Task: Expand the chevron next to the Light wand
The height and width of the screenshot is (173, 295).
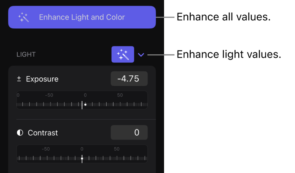Action: coord(141,55)
